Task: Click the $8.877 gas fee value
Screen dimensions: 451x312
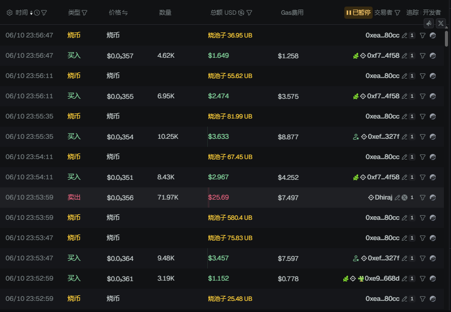Action: coord(288,137)
